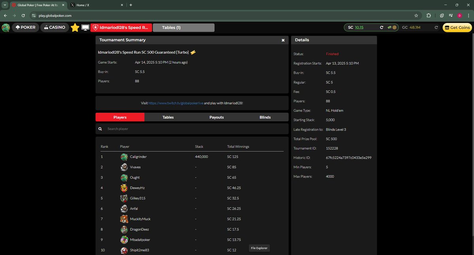Click the site info icon in address bar
The image size is (474, 255).
click(x=34, y=15)
